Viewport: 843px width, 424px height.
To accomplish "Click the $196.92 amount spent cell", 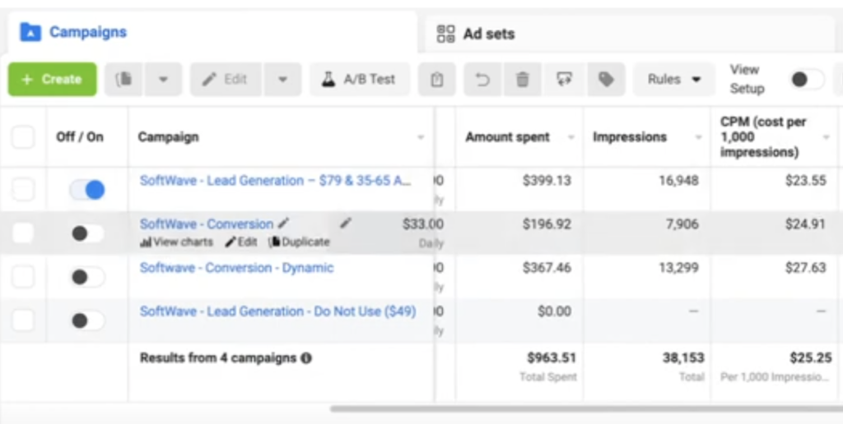I will point(547,224).
